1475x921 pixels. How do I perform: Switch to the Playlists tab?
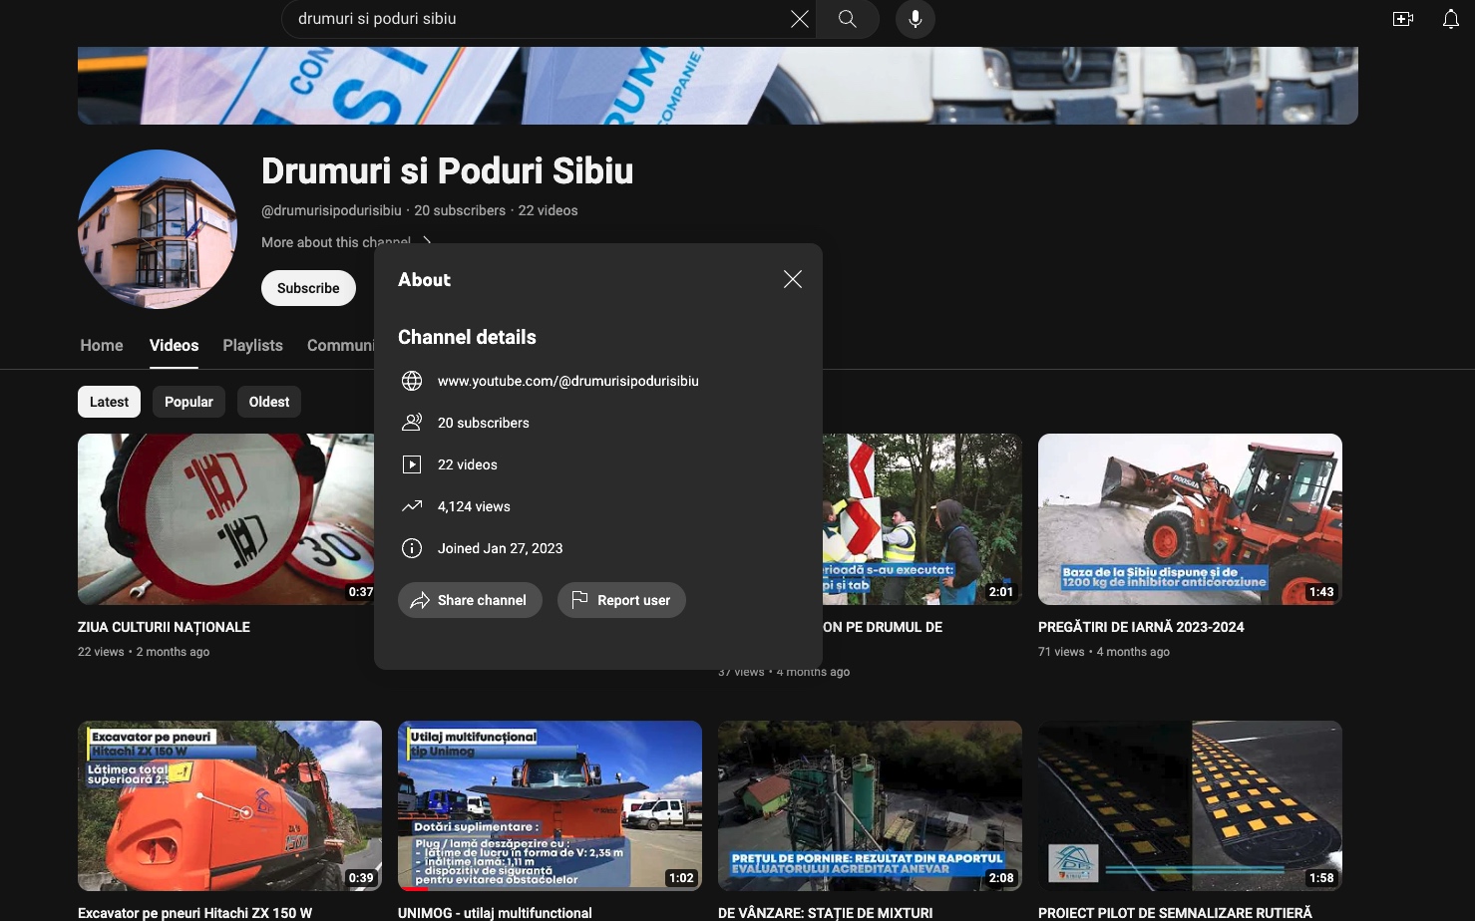252,345
